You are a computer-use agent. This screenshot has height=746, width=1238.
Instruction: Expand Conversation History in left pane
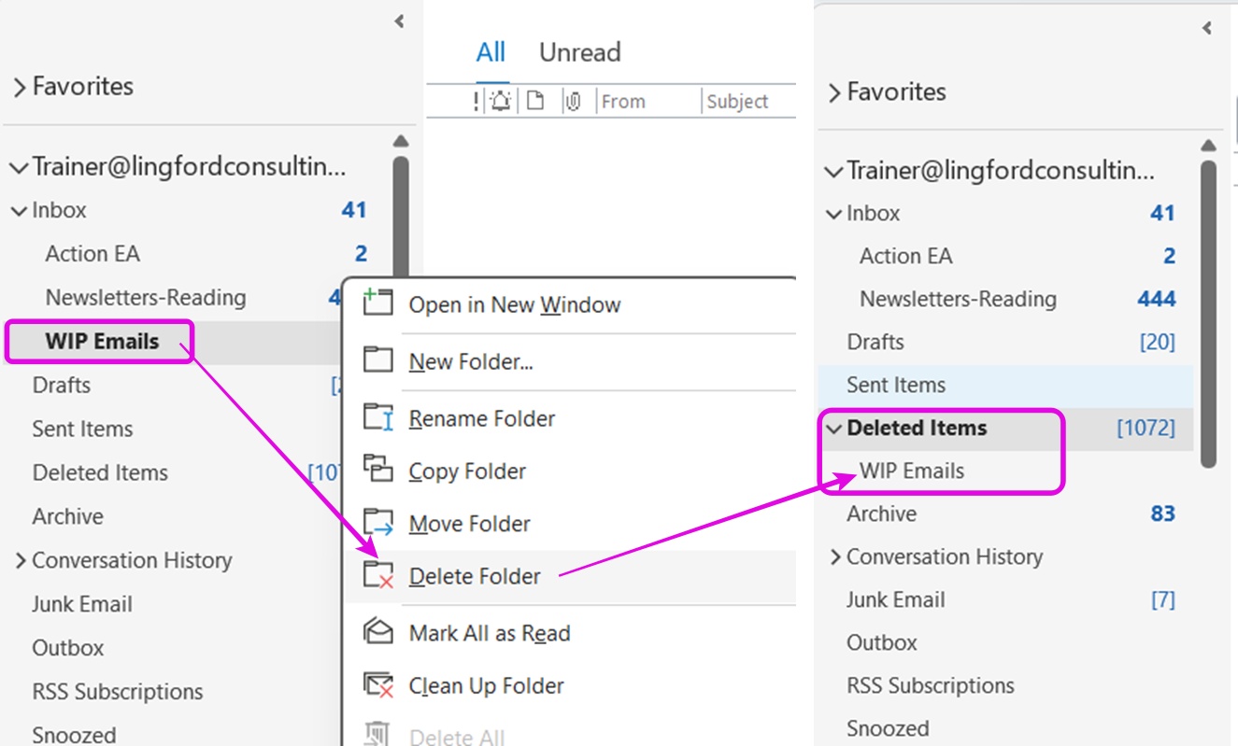[x=20, y=561]
